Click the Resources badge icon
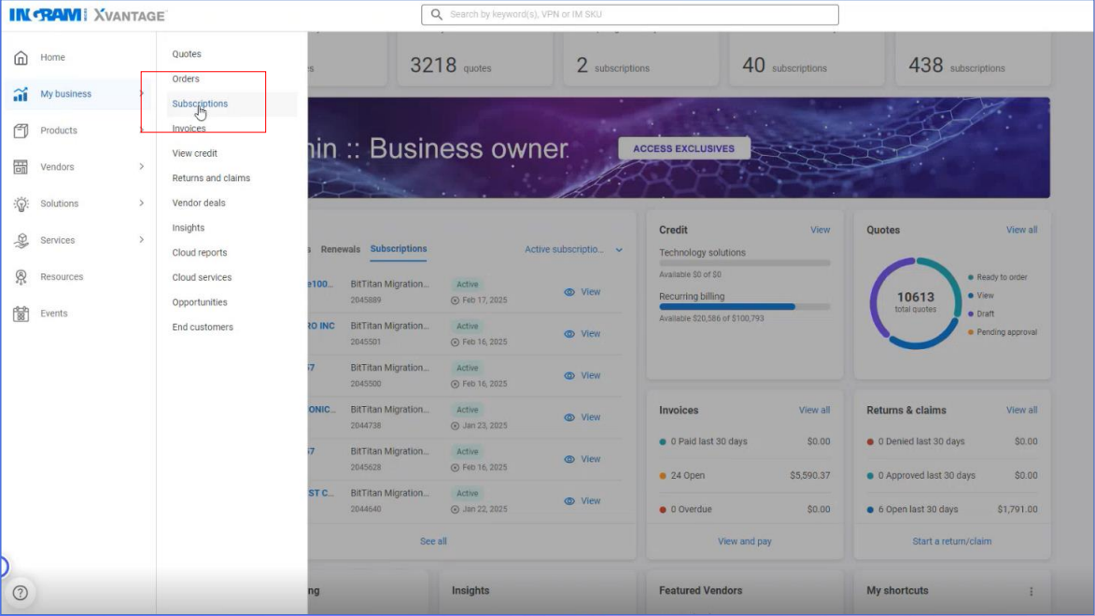Image resolution: width=1095 pixels, height=616 pixels. tap(21, 277)
